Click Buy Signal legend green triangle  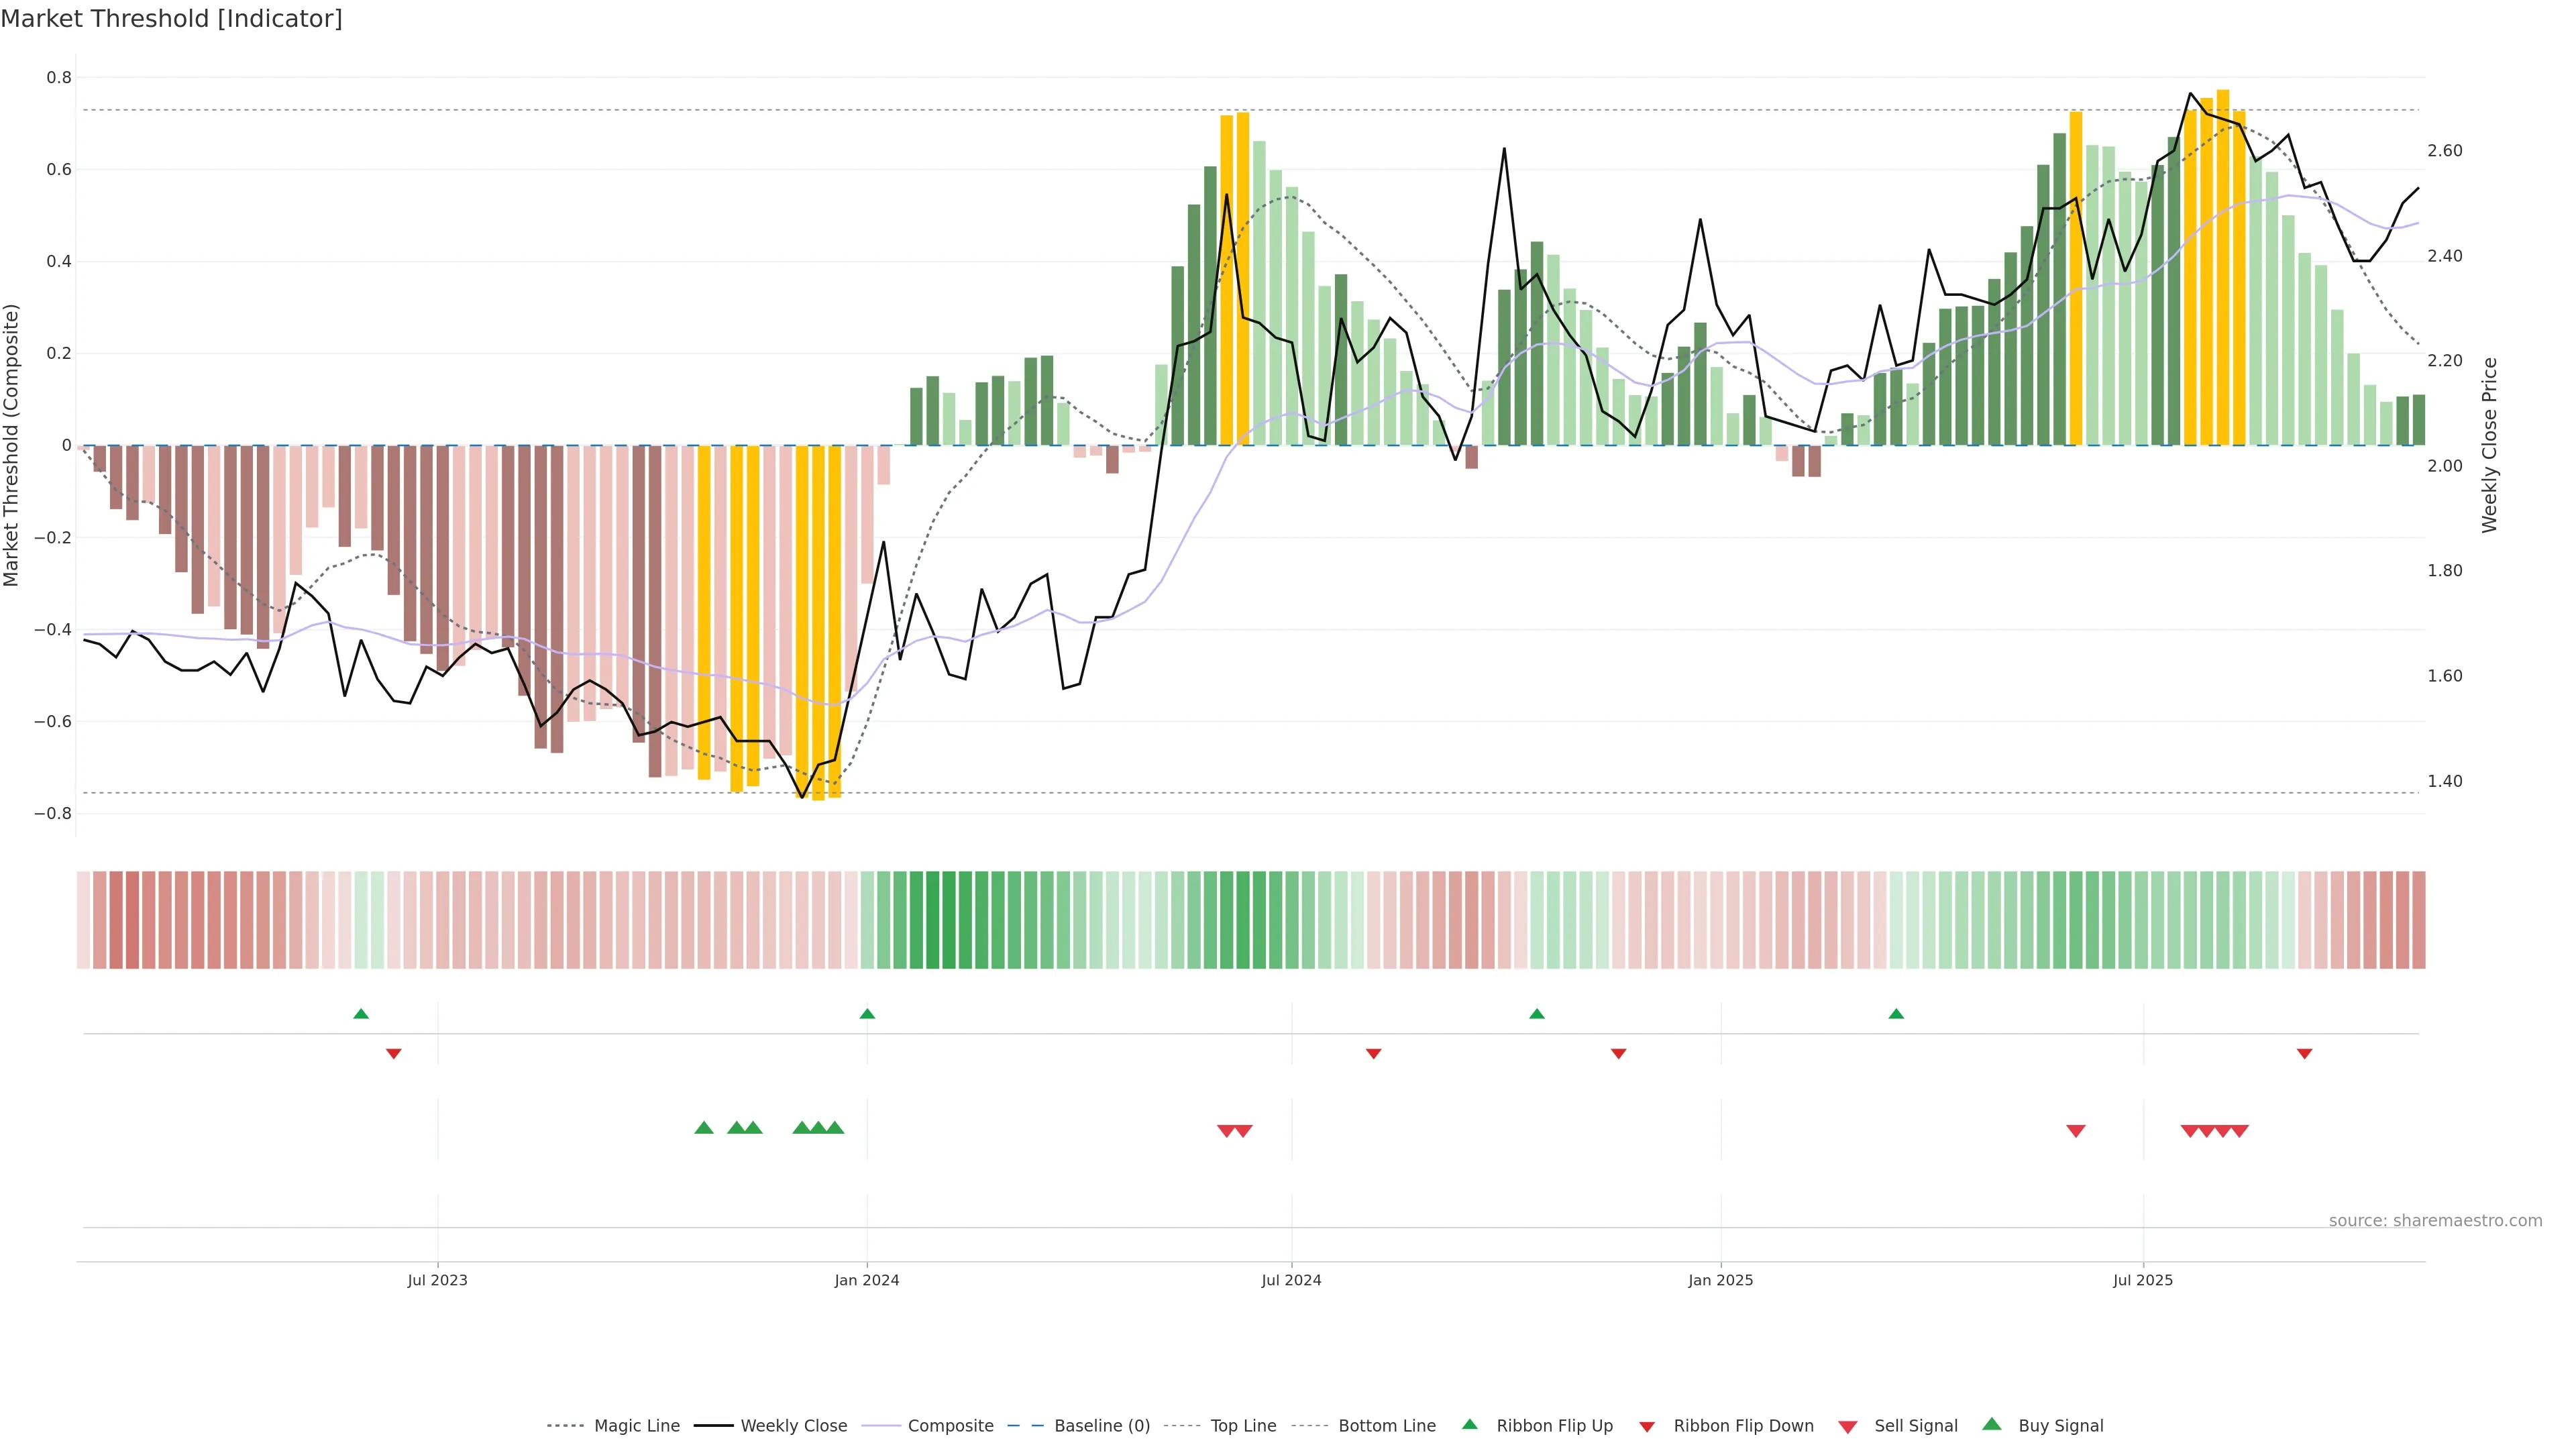coord(1992,1424)
